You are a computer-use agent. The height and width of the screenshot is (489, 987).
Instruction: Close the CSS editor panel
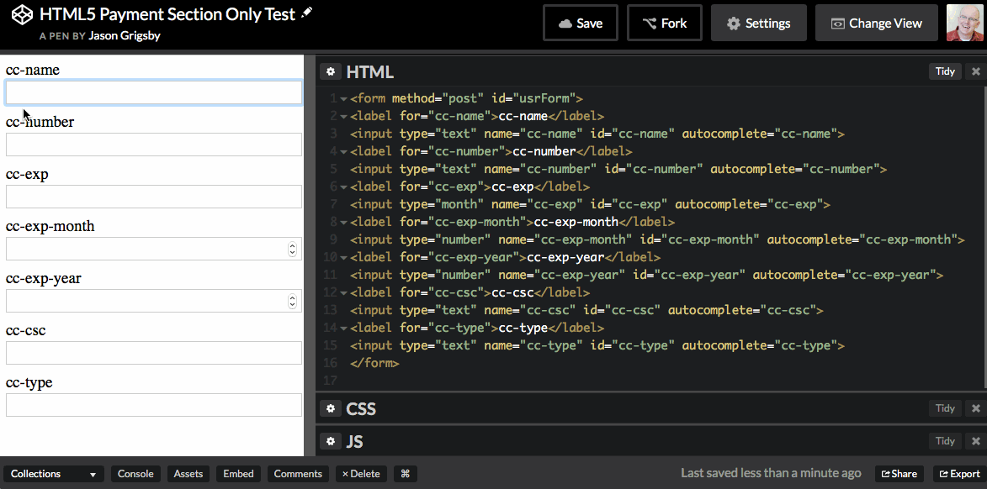coord(976,408)
